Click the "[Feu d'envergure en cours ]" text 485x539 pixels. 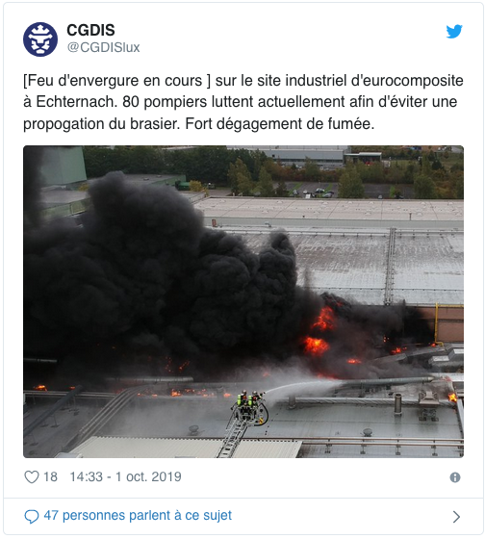click(116, 81)
